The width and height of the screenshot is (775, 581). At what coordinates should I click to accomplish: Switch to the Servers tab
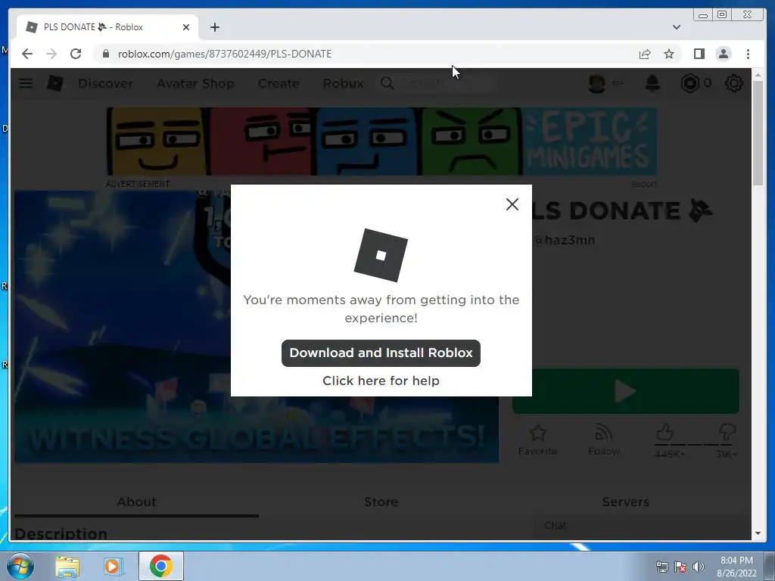(x=626, y=502)
